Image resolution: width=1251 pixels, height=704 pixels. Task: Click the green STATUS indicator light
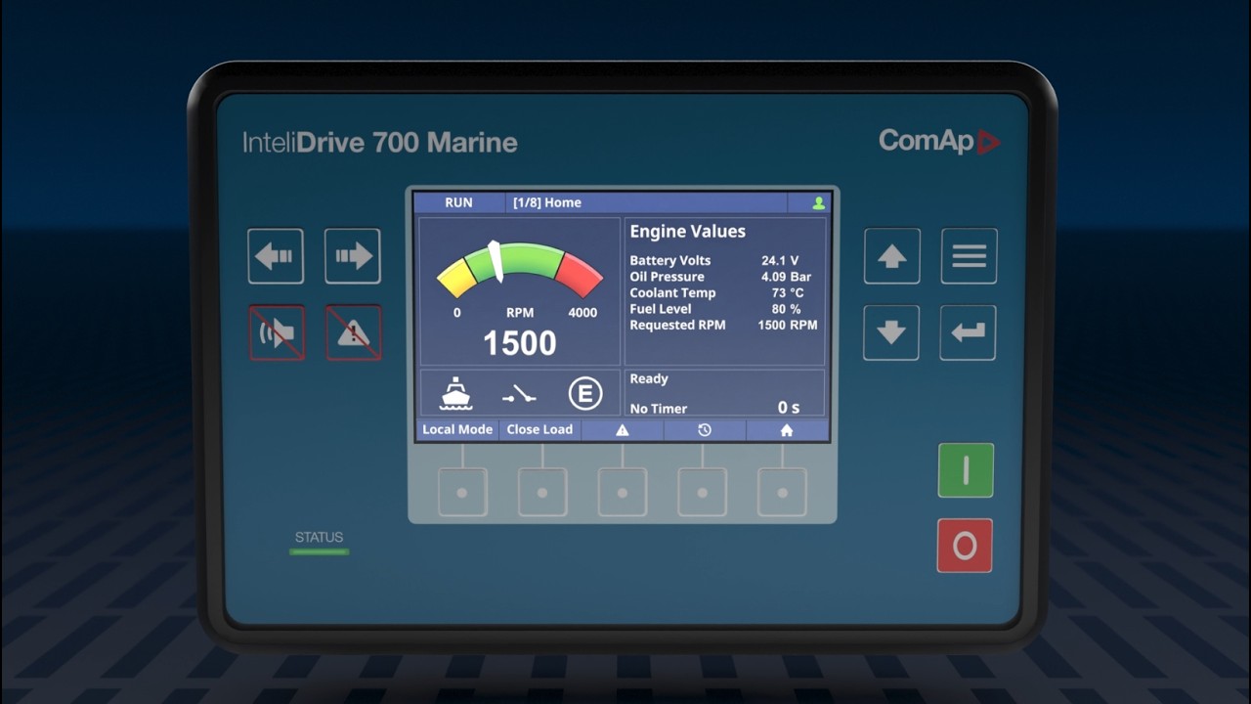point(320,552)
